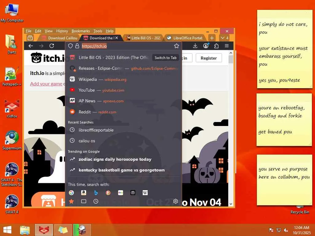Screen dimensions: 315x236
Task: Click sticky note starting youre an rebootfag
Action: (284, 120)
